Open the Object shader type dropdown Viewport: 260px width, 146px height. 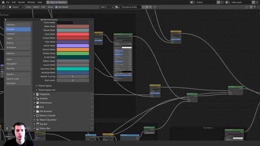pos(16,7)
